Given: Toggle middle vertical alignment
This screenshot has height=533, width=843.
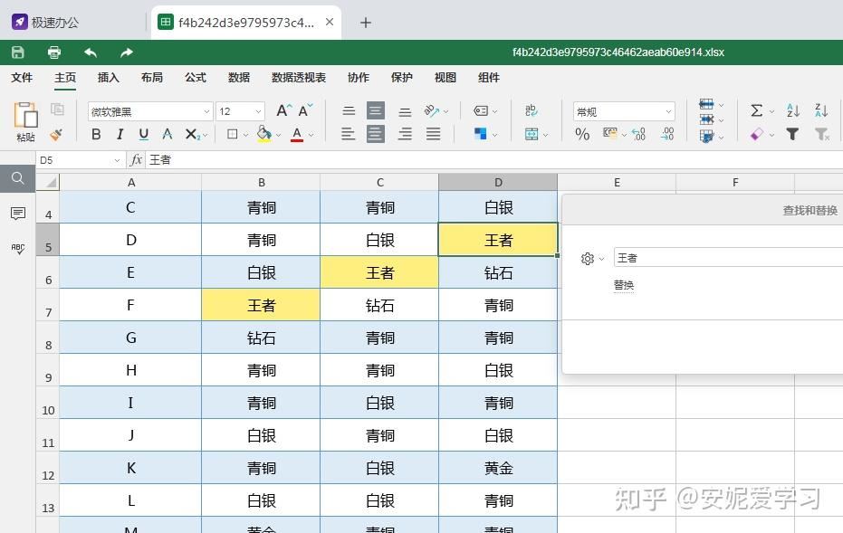Looking at the screenshot, I should 376,110.
